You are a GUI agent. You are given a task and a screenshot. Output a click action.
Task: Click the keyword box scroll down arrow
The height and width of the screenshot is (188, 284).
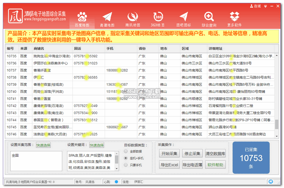tap(117, 169)
